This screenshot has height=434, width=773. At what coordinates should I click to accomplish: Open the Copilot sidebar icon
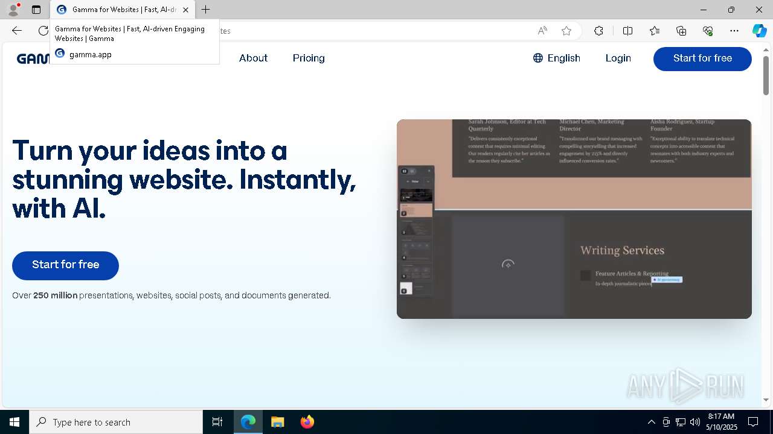[x=760, y=31]
